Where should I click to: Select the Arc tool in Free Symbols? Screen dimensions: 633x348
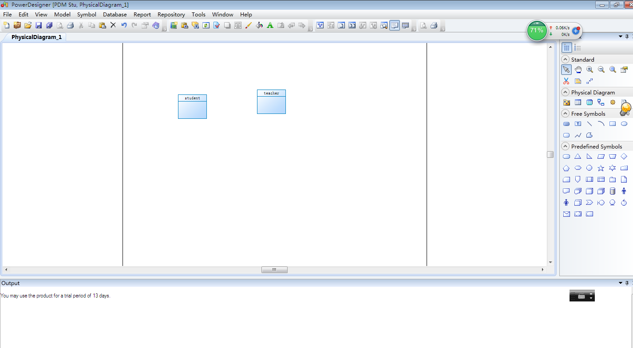click(x=601, y=124)
